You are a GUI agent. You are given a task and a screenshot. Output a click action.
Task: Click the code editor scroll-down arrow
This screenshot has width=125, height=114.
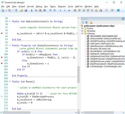point(78,110)
